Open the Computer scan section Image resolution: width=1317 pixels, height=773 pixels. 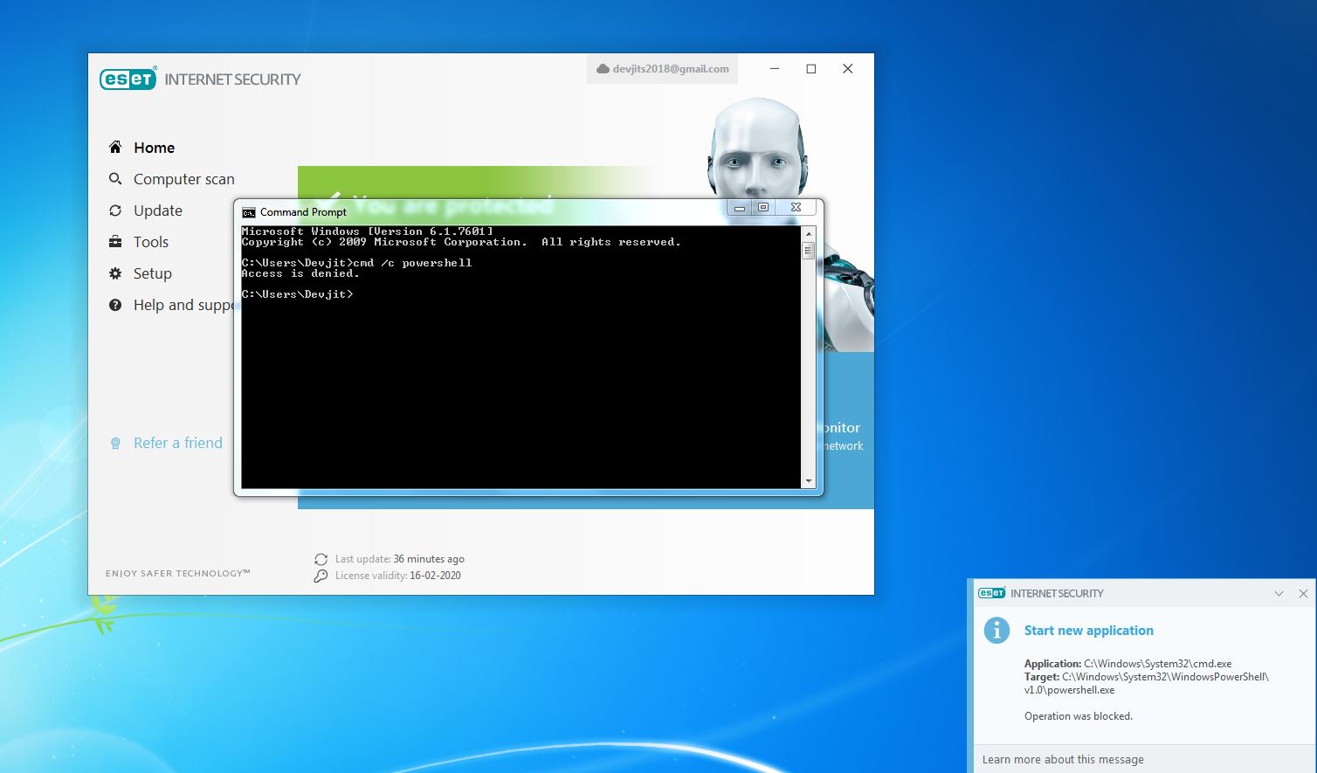tap(184, 179)
